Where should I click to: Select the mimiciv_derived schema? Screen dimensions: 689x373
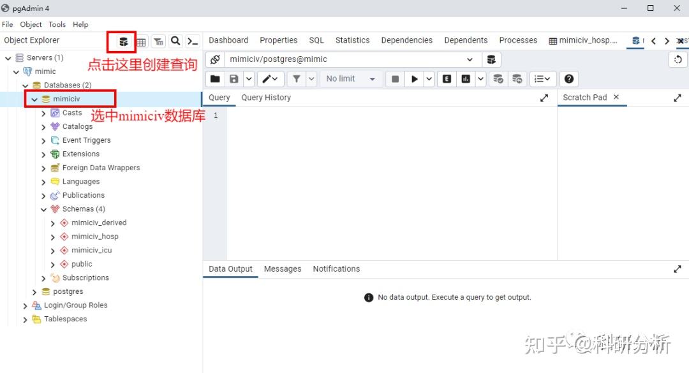coord(99,223)
